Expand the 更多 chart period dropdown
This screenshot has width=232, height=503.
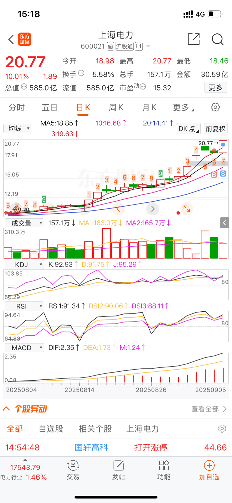[183, 108]
